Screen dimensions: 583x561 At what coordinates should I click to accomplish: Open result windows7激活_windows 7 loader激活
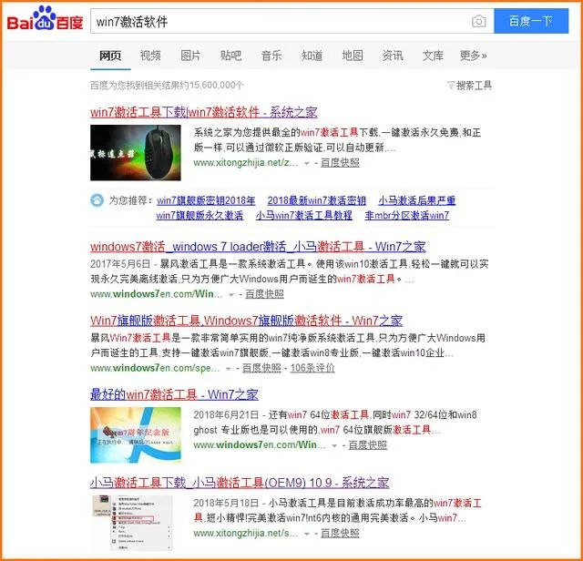pyautogui.click(x=258, y=246)
